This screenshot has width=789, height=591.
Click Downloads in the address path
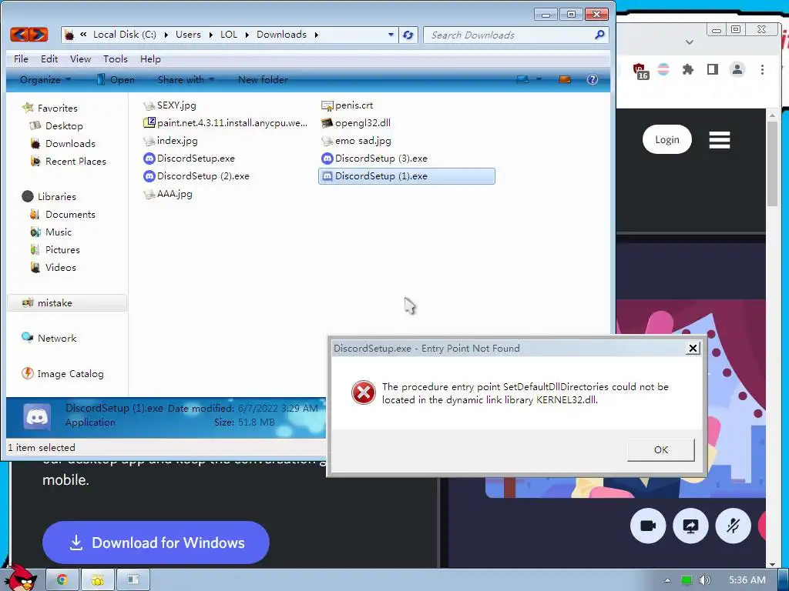pyautogui.click(x=281, y=35)
